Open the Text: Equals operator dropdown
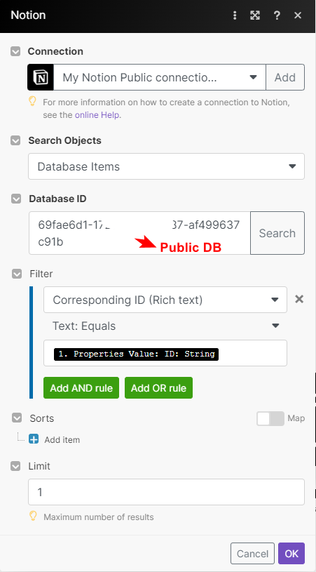 (x=165, y=326)
